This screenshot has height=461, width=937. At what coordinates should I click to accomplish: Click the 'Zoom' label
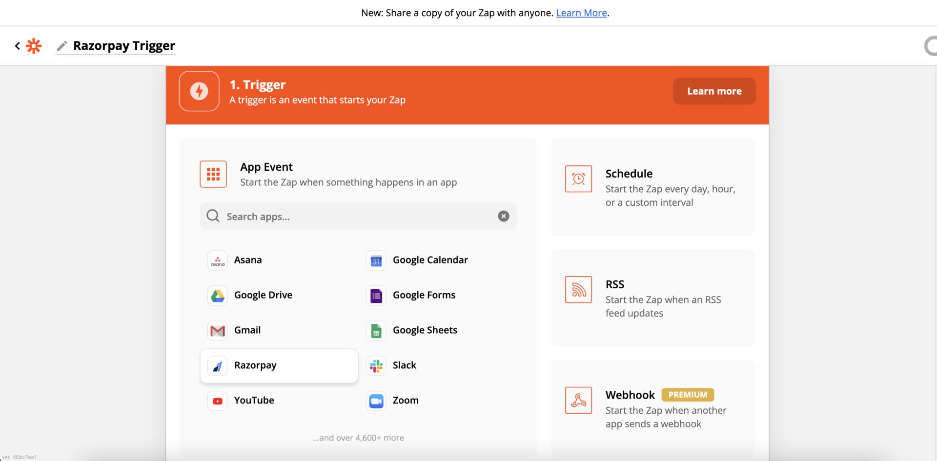pyautogui.click(x=406, y=401)
